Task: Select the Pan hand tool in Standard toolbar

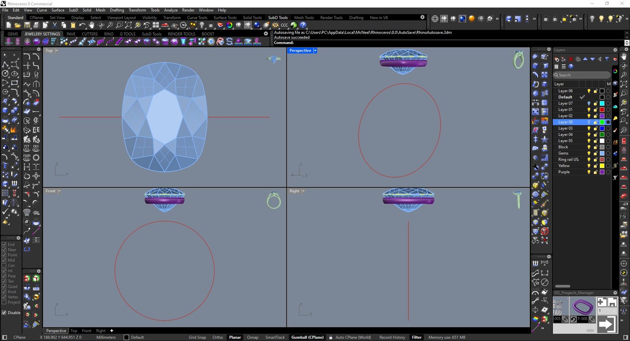Action: pyautogui.click(x=92, y=25)
